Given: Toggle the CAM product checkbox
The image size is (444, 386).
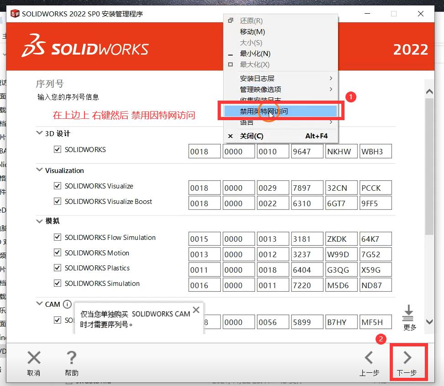Looking at the screenshot, I should pyautogui.click(x=57, y=320).
